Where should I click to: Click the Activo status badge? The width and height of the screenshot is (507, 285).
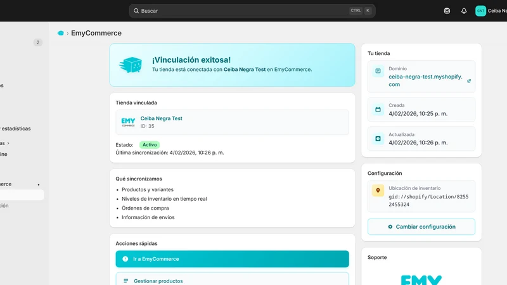pyautogui.click(x=150, y=145)
